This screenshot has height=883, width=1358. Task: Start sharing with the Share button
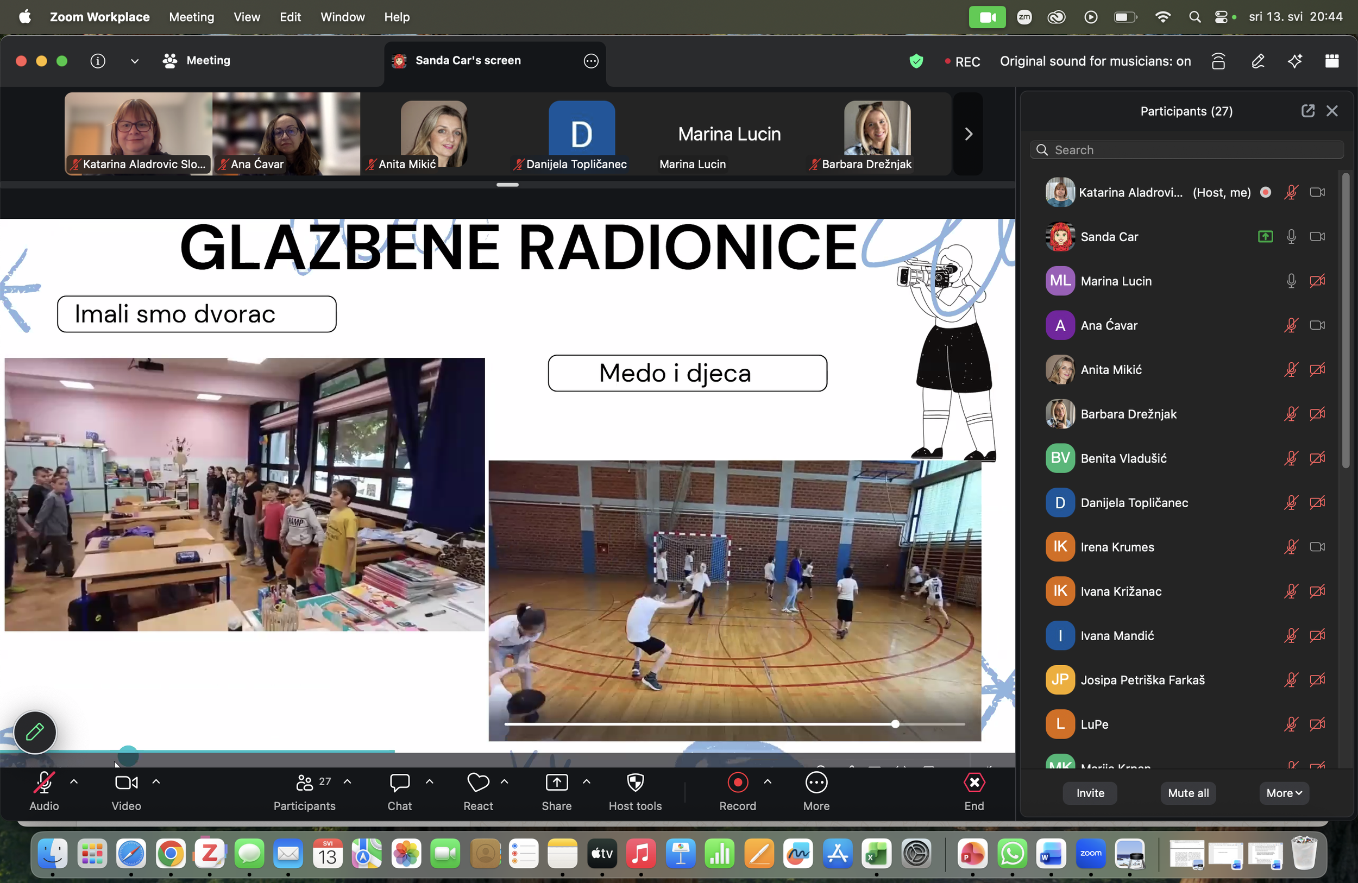click(556, 792)
